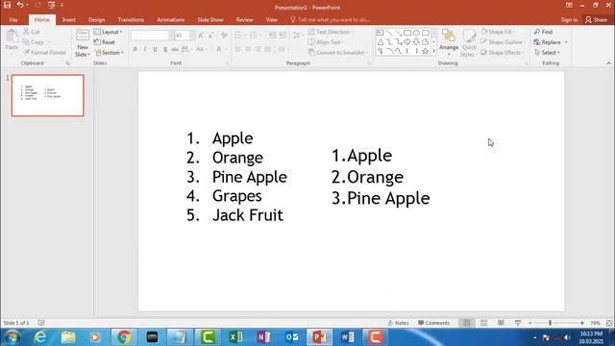Screen dimensions: 615x346
Task: Open the Text Direction dropdown
Action: click(331, 32)
